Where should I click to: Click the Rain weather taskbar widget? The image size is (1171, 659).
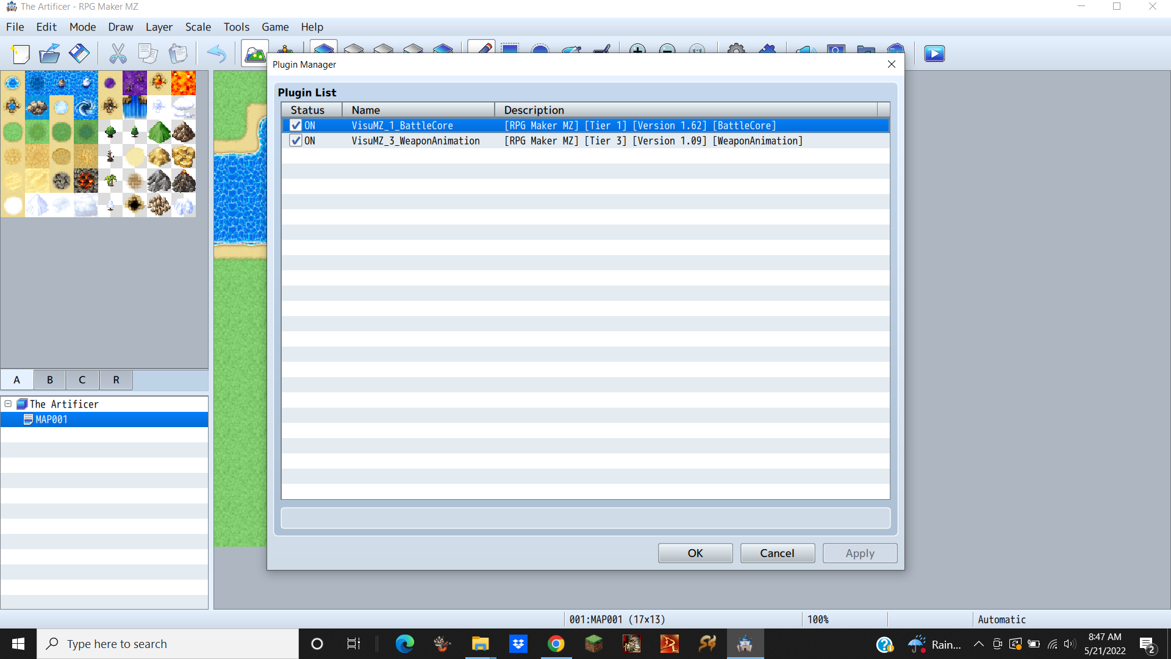point(934,644)
